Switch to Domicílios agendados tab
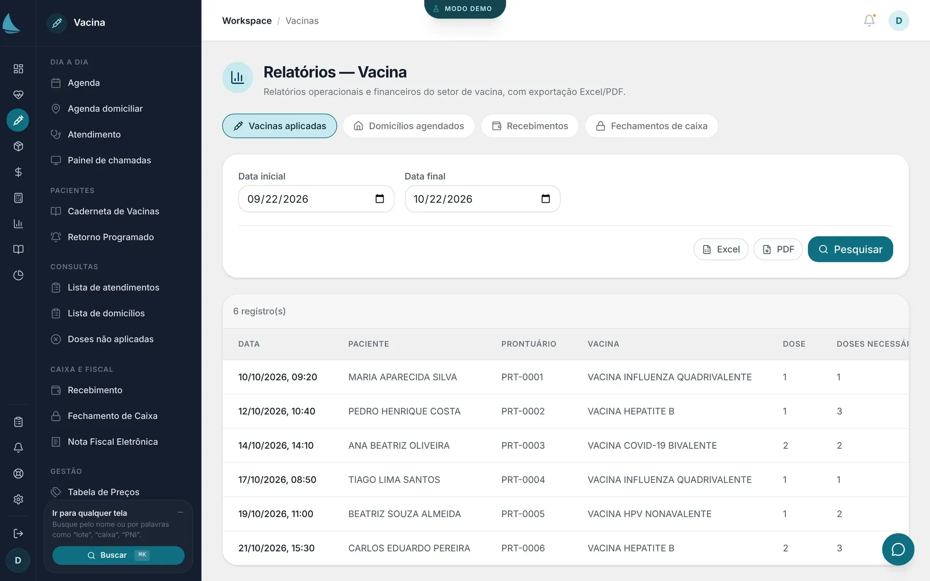 pyautogui.click(x=409, y=126)
